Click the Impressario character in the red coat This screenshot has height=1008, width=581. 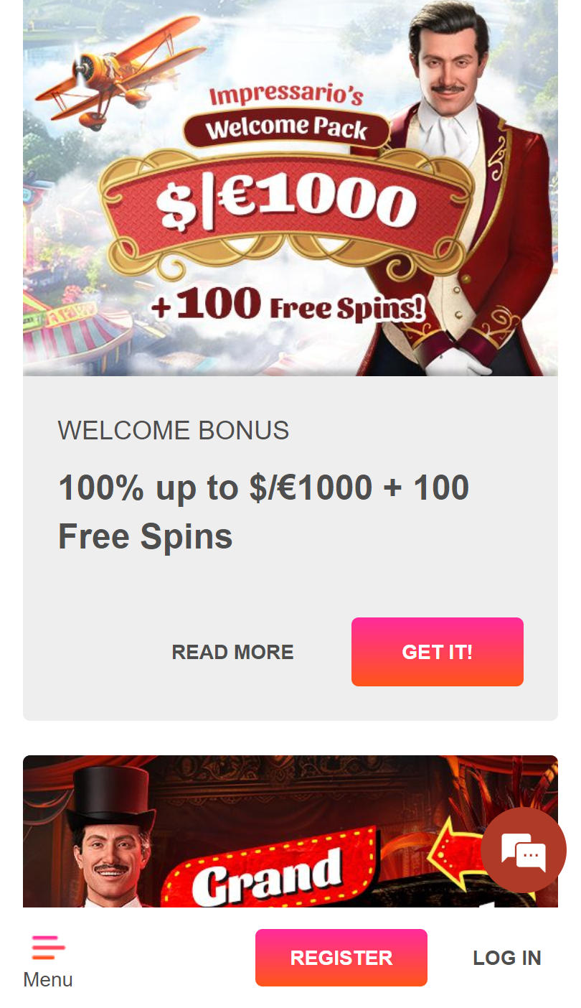click(459, 187)
